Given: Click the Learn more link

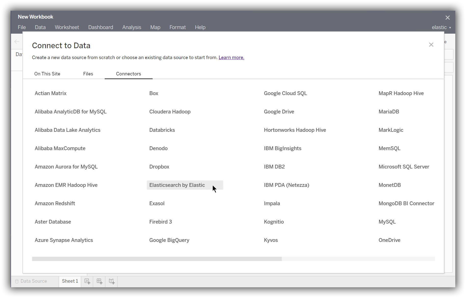Looking at the screenshot, I should click(231, 57).
